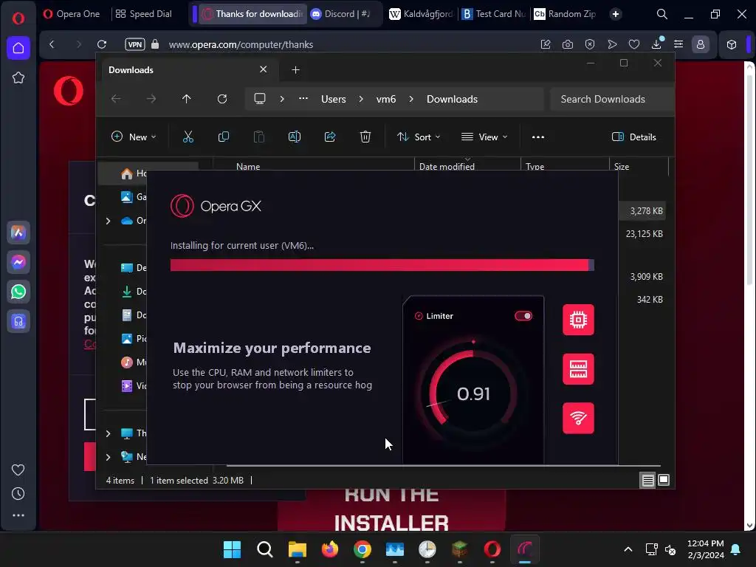Share the selected file

(x=330, y=137)
